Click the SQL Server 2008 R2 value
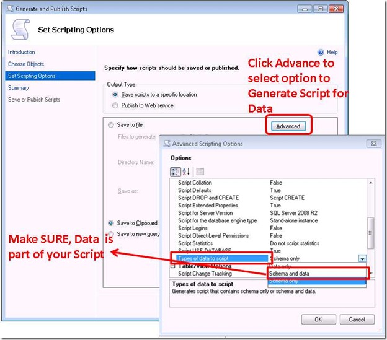 (294, 213)
